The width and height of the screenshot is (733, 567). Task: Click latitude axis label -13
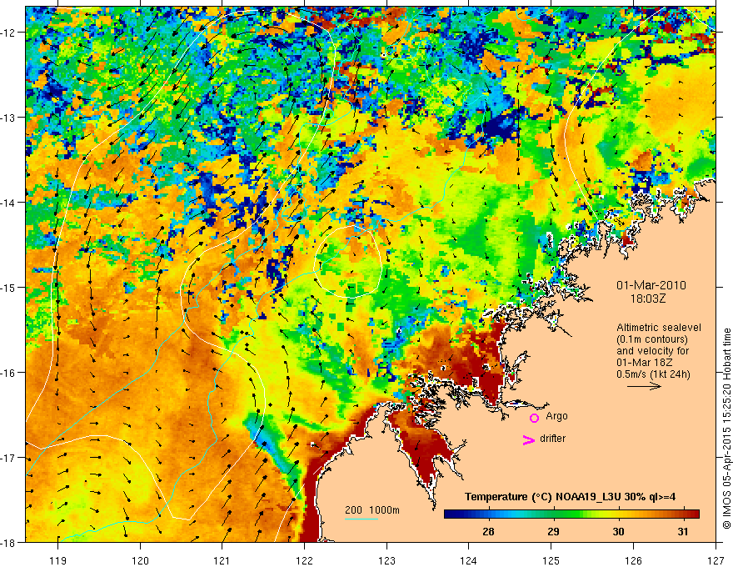click(x=10, y=118)
